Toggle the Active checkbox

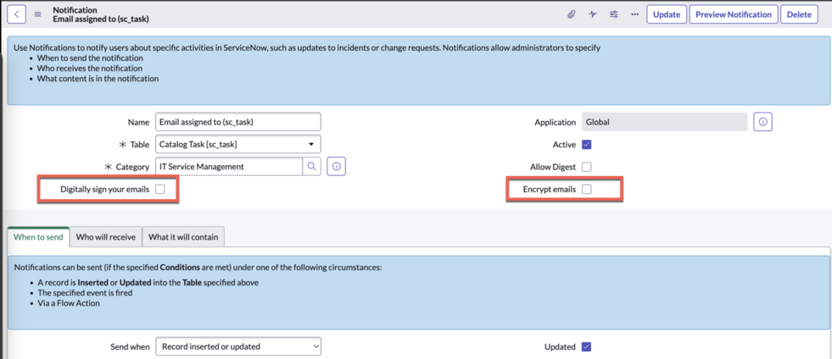point(586,145)
